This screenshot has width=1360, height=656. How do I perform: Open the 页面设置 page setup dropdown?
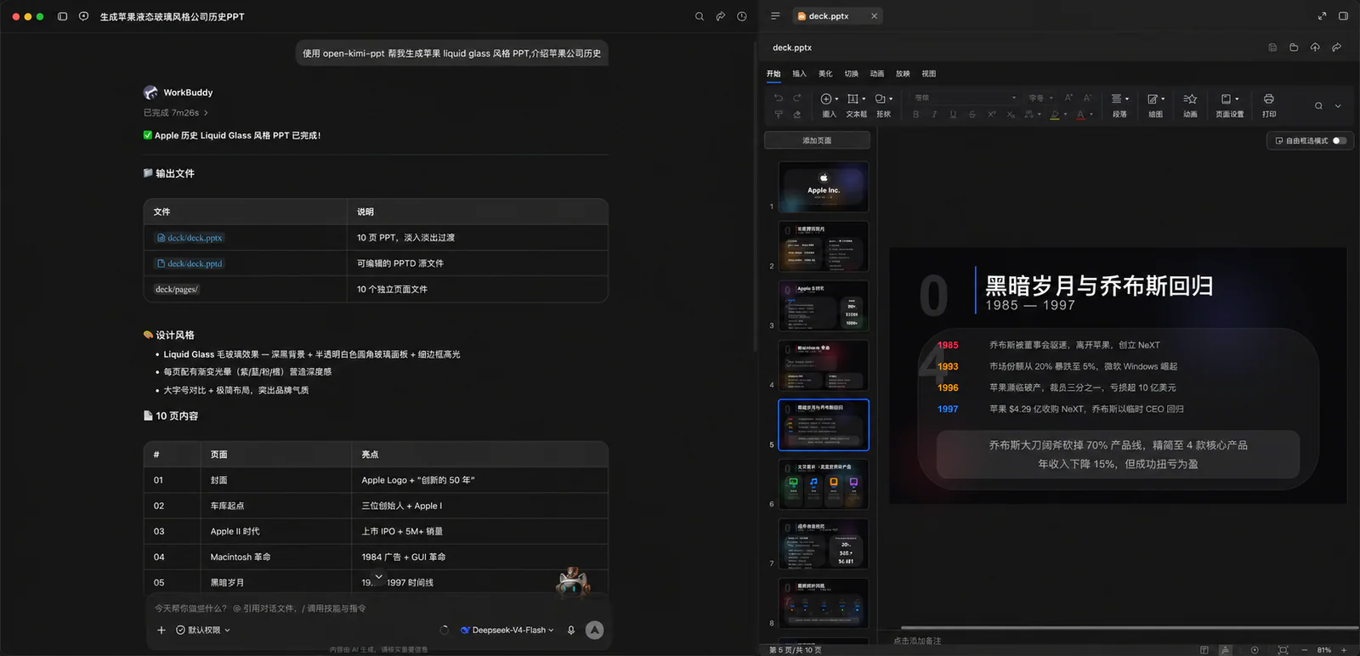pyautogui.click(x=1230, y=105)
